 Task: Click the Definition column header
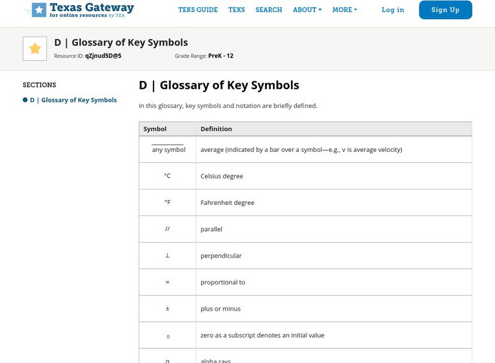[x=216, y=129]
